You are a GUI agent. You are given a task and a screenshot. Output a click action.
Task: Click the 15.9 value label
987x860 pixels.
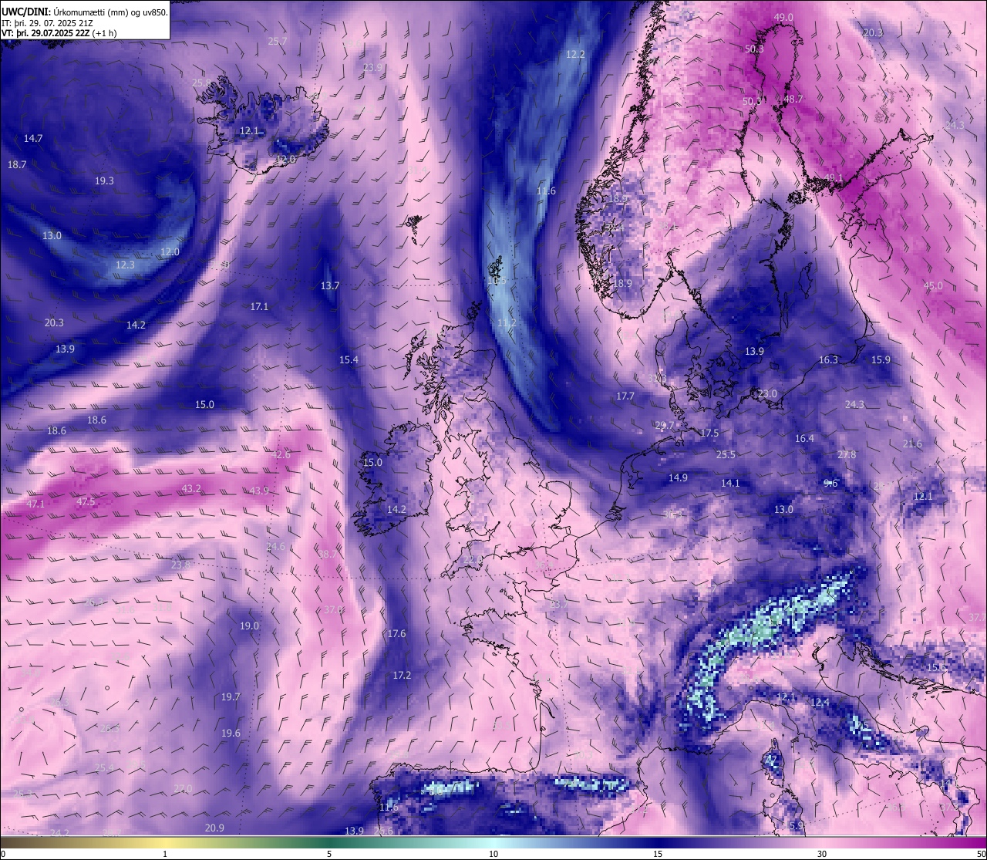[x=881, y=360]
